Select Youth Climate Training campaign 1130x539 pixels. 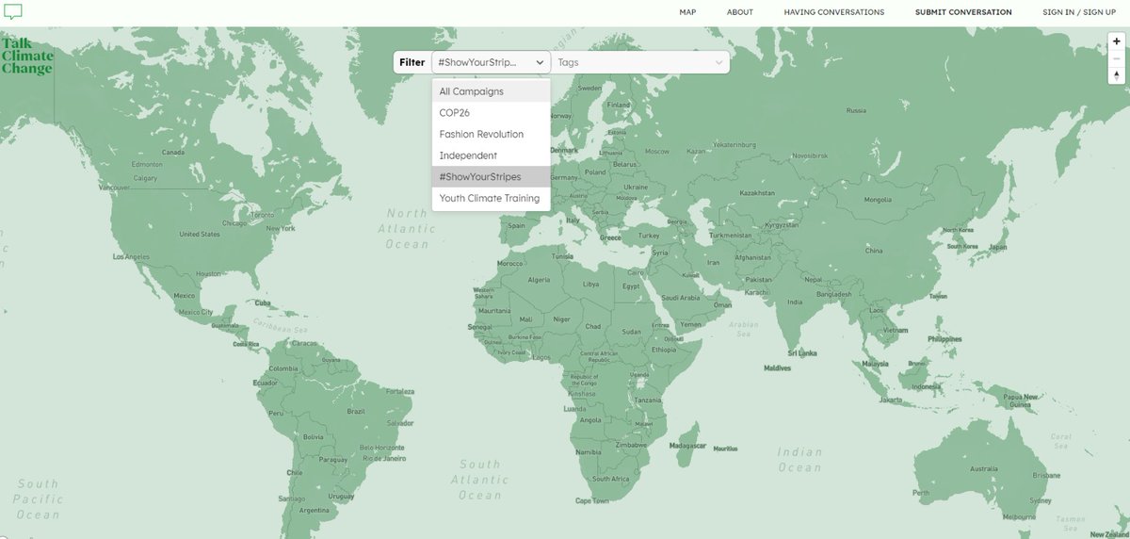tap(491, 198)
